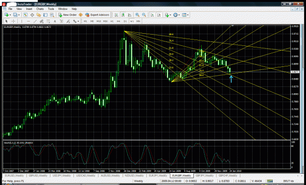Toggle chart auto scroll
306x185 pixels.
(152, 15)
